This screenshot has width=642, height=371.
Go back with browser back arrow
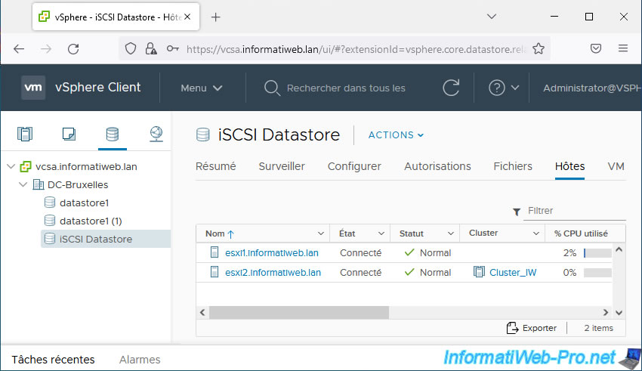point(19,49)
